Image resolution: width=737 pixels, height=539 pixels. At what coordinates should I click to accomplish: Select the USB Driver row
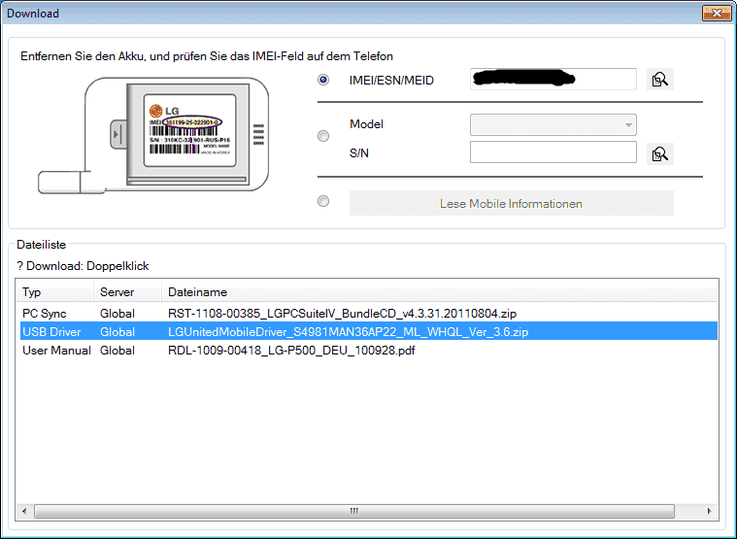point(369,332)
